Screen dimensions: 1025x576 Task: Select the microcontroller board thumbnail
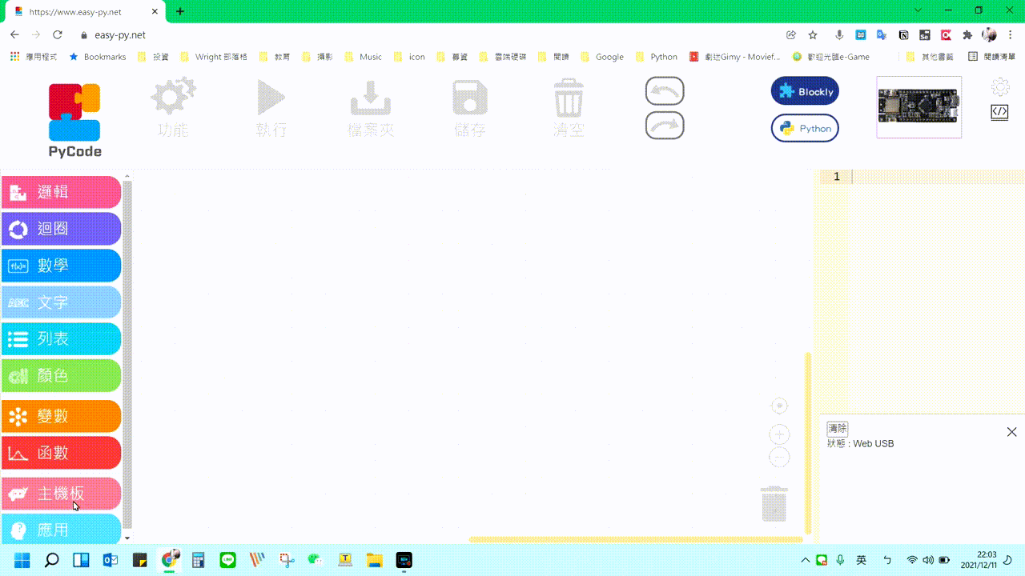[918, 107]
